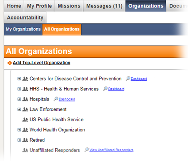
Task: Click the magnifier icon by View Unaffiliated Responders
Action: tap(87, 150)
